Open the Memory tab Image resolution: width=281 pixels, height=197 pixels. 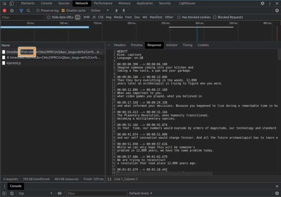click(x=125, y=3)
